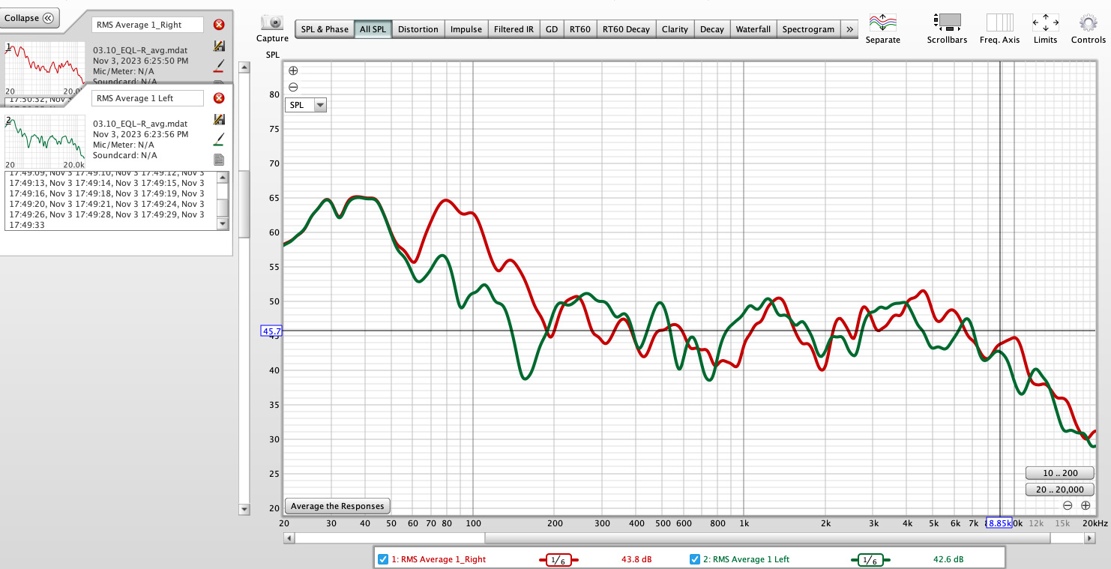Toggle the Separate traces icon
This screenshot has height=569, width=1111.
click(x=882, y=22)
